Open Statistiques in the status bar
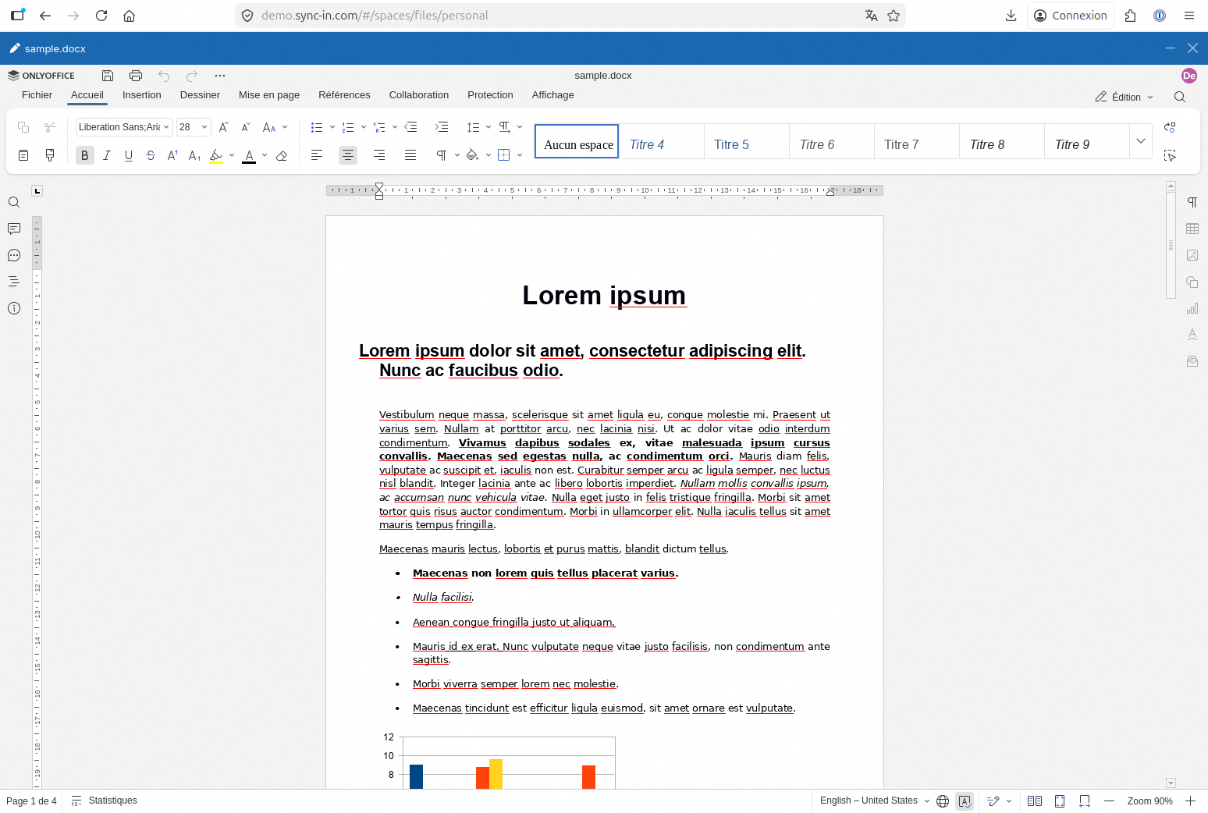The height and width of the screenshot is (813, 1208). (x=104, y=801)
